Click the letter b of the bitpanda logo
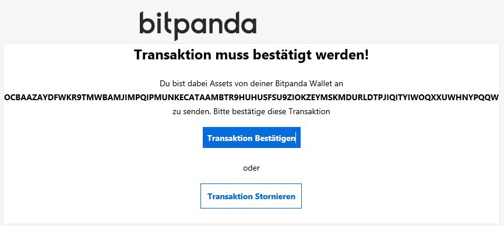Viewport: 504px width, 226px height. (146, 23)
